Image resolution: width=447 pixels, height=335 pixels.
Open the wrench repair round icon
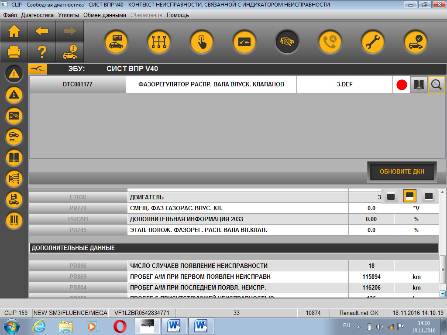tap(373, 42)
